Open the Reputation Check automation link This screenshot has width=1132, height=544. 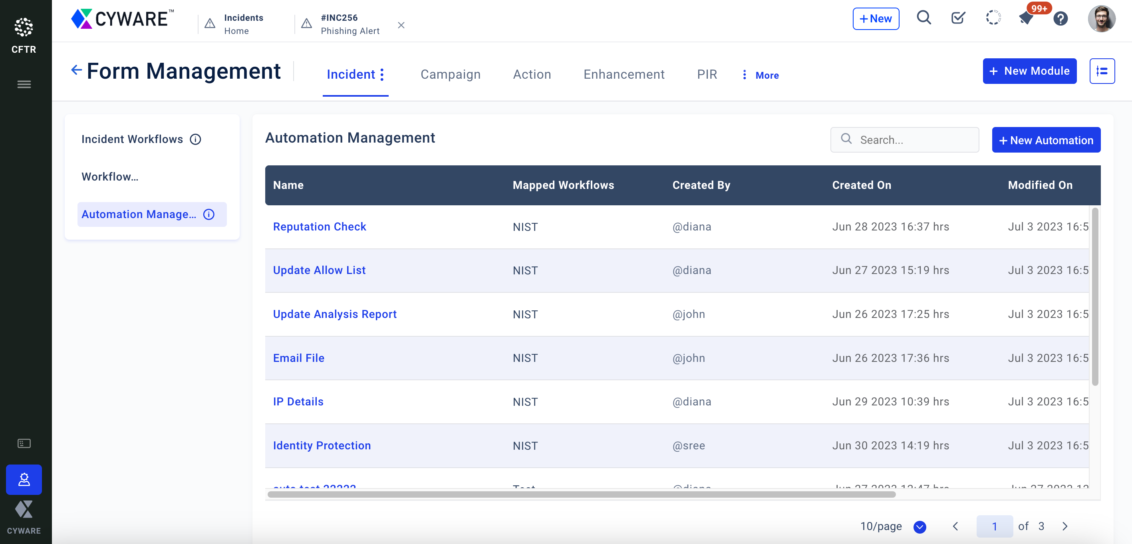pos(320,226)
